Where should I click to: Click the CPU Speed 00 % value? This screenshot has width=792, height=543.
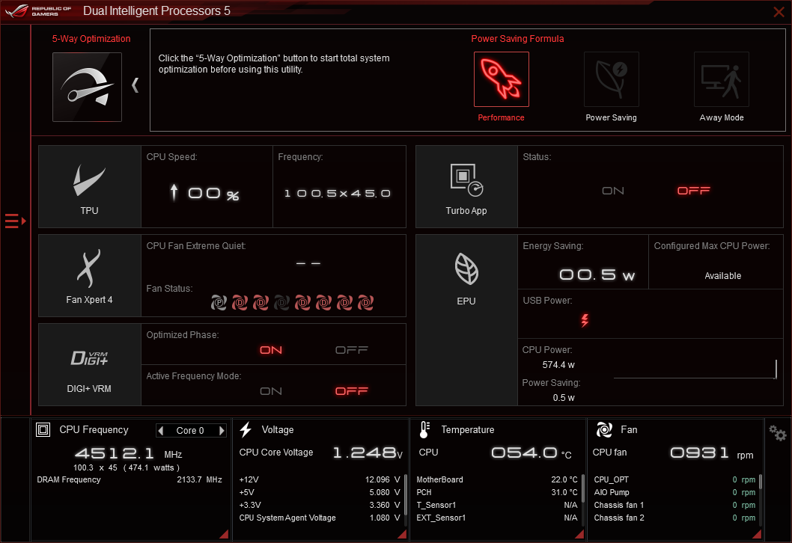point(213,193)
